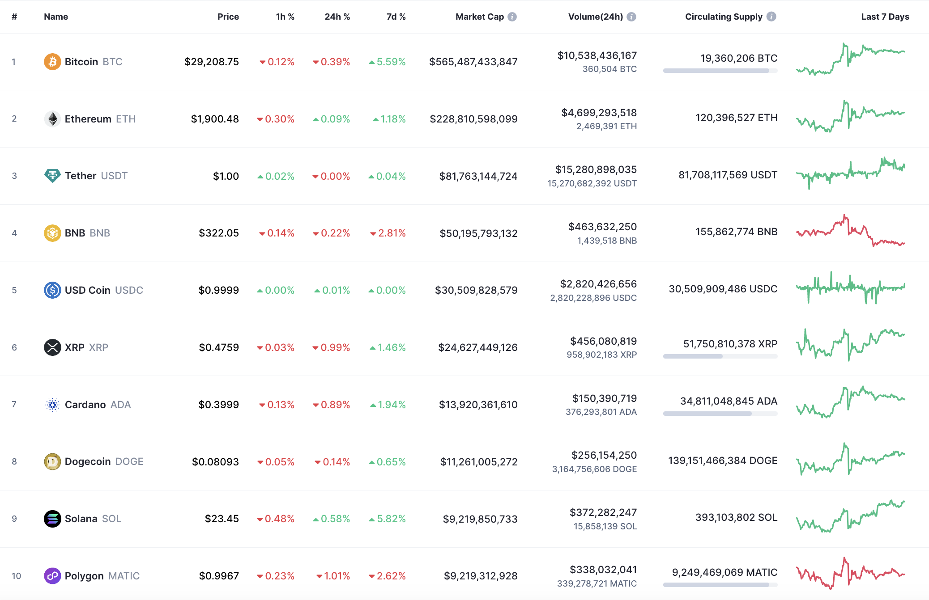The image size is (929, 600).
Task: Click the Tether logo icon
Action: [x=53, y=176]
